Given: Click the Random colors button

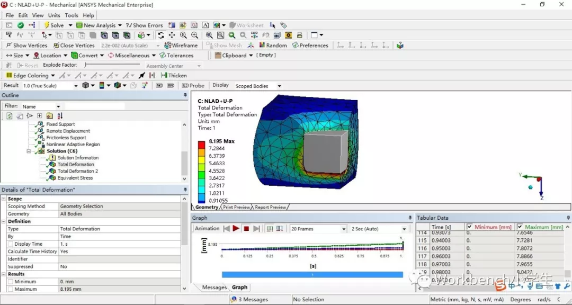Looking at the screenshot, I should tap(273, 45).
